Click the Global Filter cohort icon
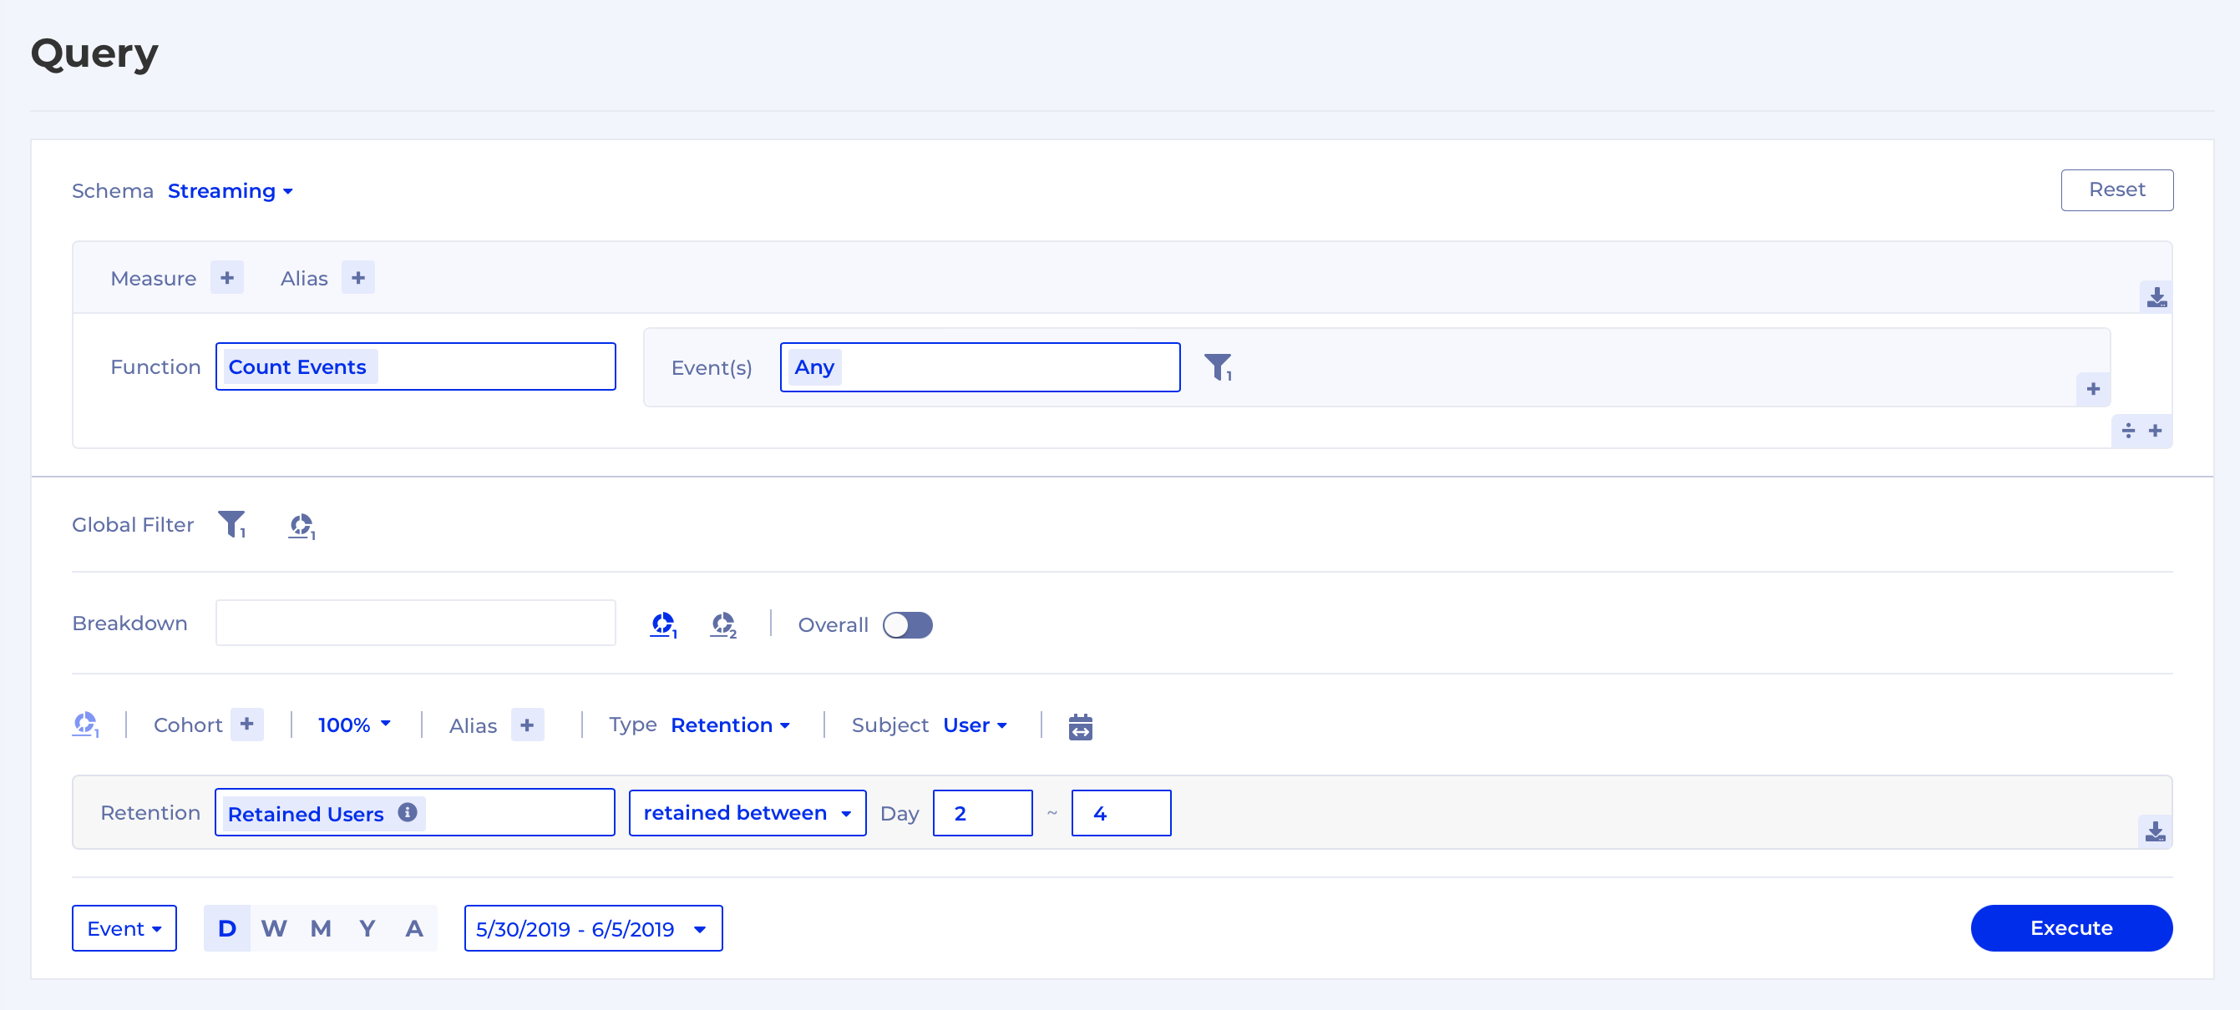This screenshot has height=1010, width=2240. click(301, 526)
